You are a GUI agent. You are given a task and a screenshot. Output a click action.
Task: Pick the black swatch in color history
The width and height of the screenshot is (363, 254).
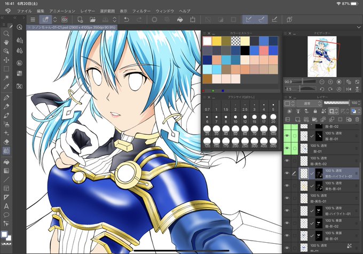coord(245,50)
